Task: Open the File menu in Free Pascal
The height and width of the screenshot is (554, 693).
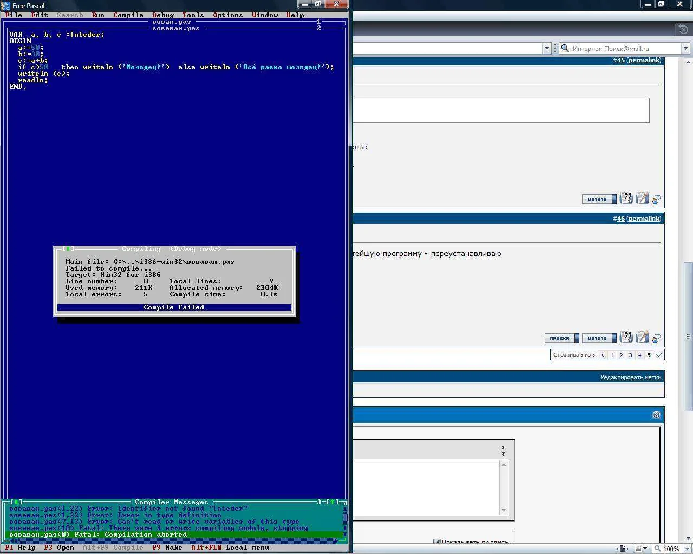Action: [14, 15]
